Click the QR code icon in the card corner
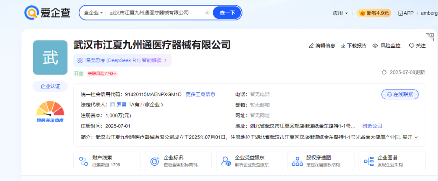 tap(429, 36)
